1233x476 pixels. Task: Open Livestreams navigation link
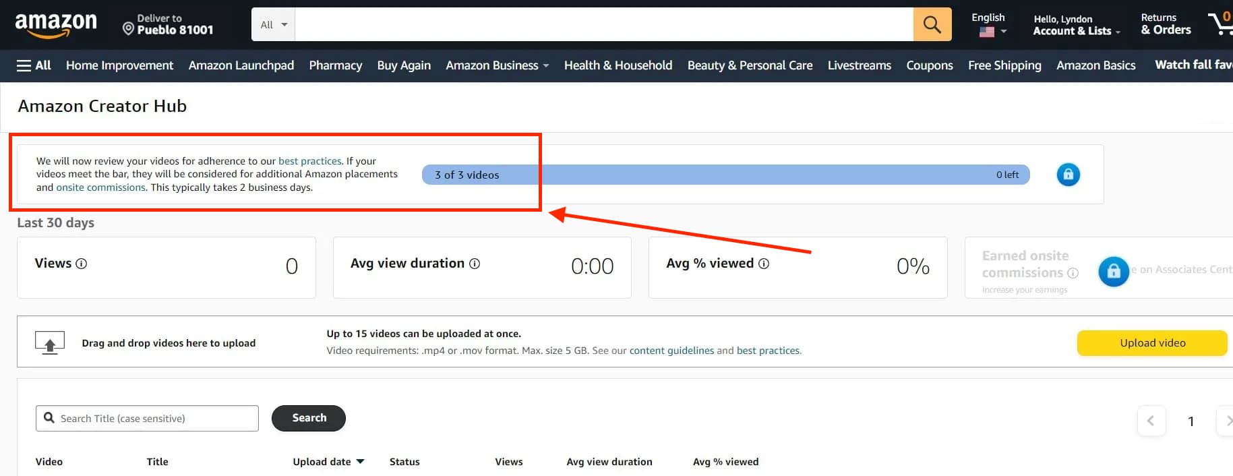860,65
